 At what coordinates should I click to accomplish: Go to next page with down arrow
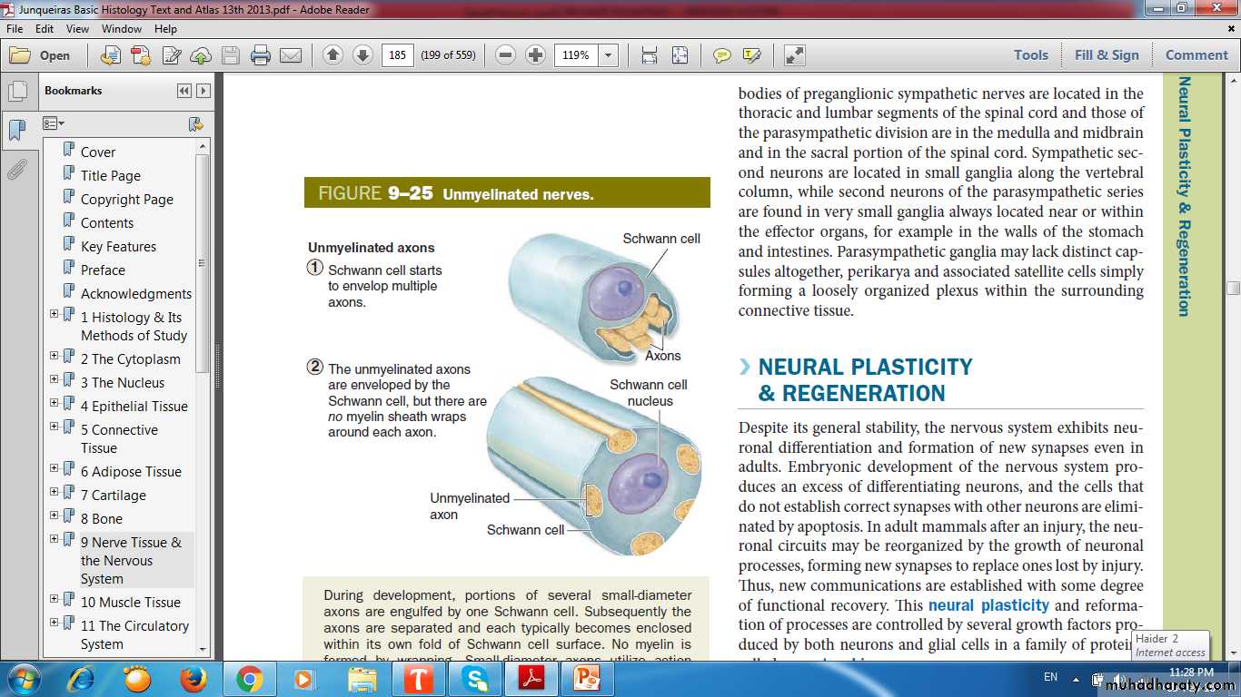click(x=362, y=55)
